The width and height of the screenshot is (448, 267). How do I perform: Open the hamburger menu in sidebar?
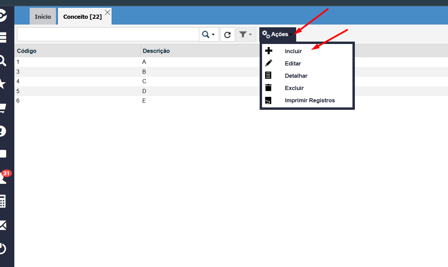(x=3, y=38)
